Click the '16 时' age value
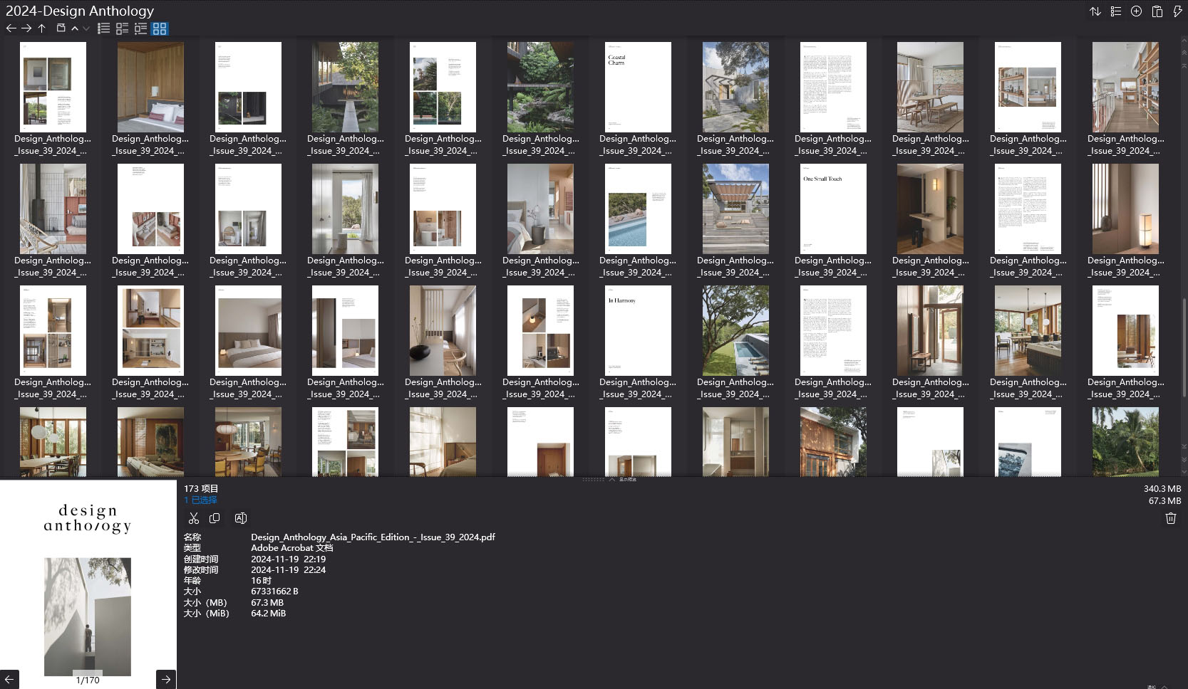This screenshot has height=689, width=1188. tap(261, 581)
